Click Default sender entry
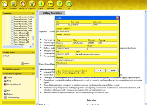The height and width of the screenshot is (105, 147). point(6,56)
